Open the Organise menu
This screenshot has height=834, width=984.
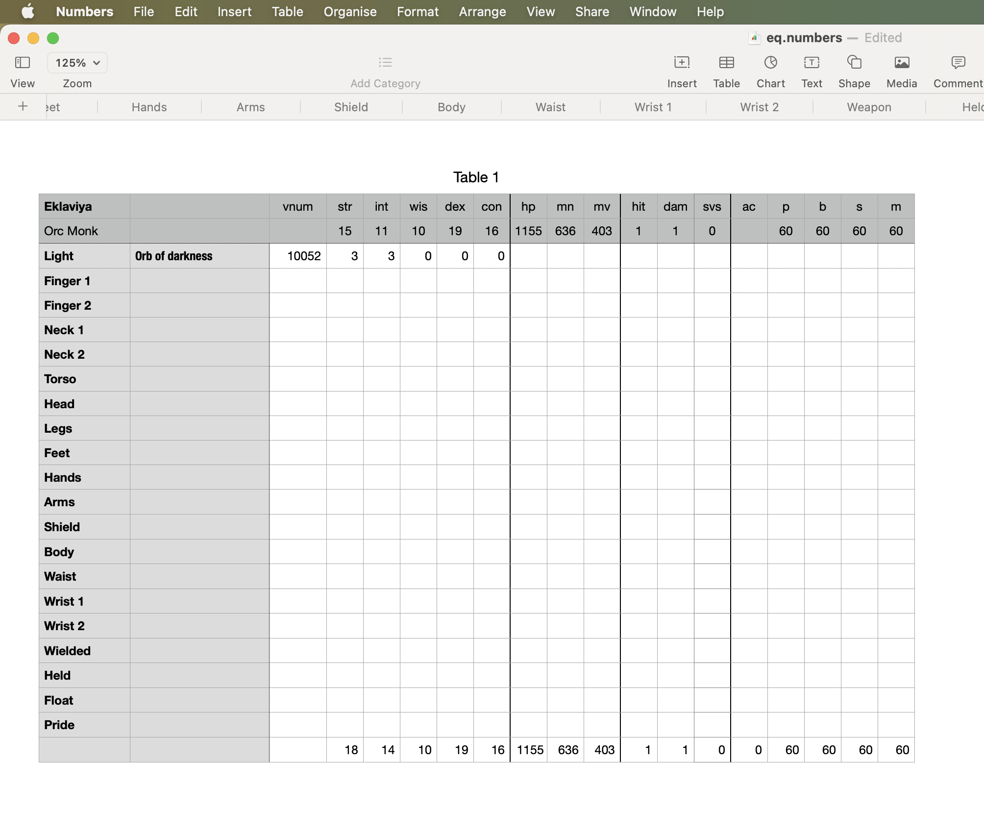pos(350,12)
